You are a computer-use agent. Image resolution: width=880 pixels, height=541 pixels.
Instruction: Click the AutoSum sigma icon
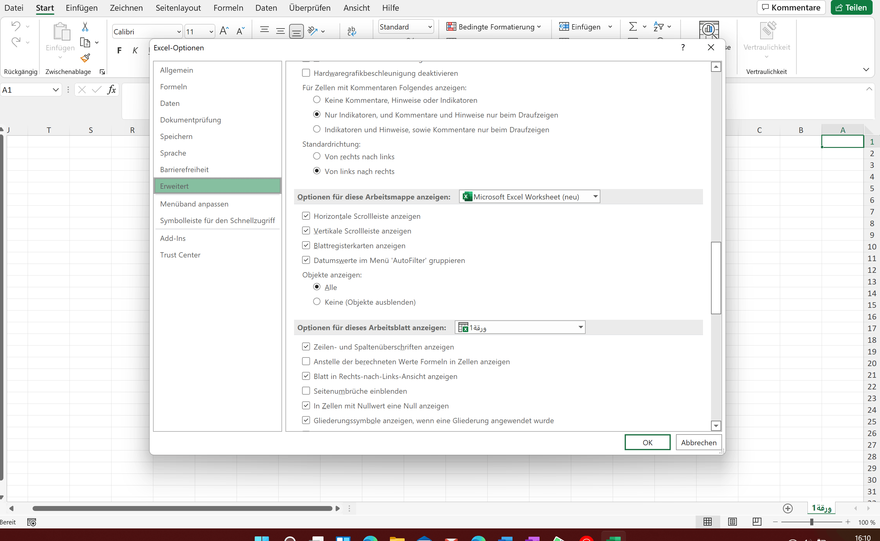pyautogui.click(x=633, y=26)
